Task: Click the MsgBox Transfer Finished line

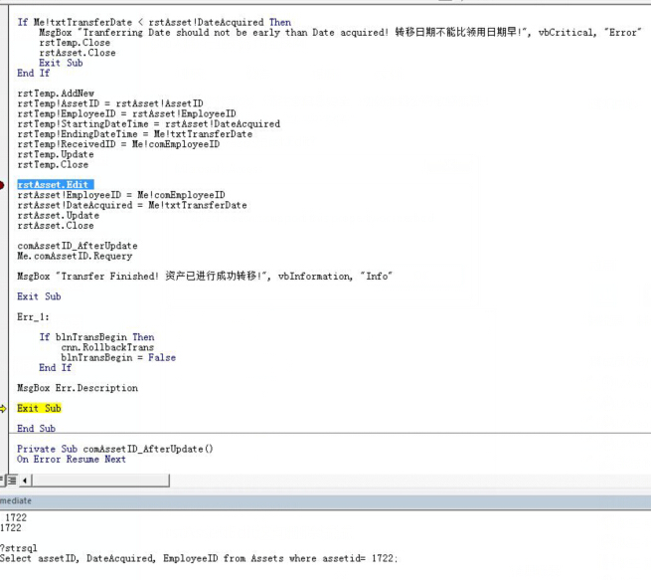Action: click(205, 276)
